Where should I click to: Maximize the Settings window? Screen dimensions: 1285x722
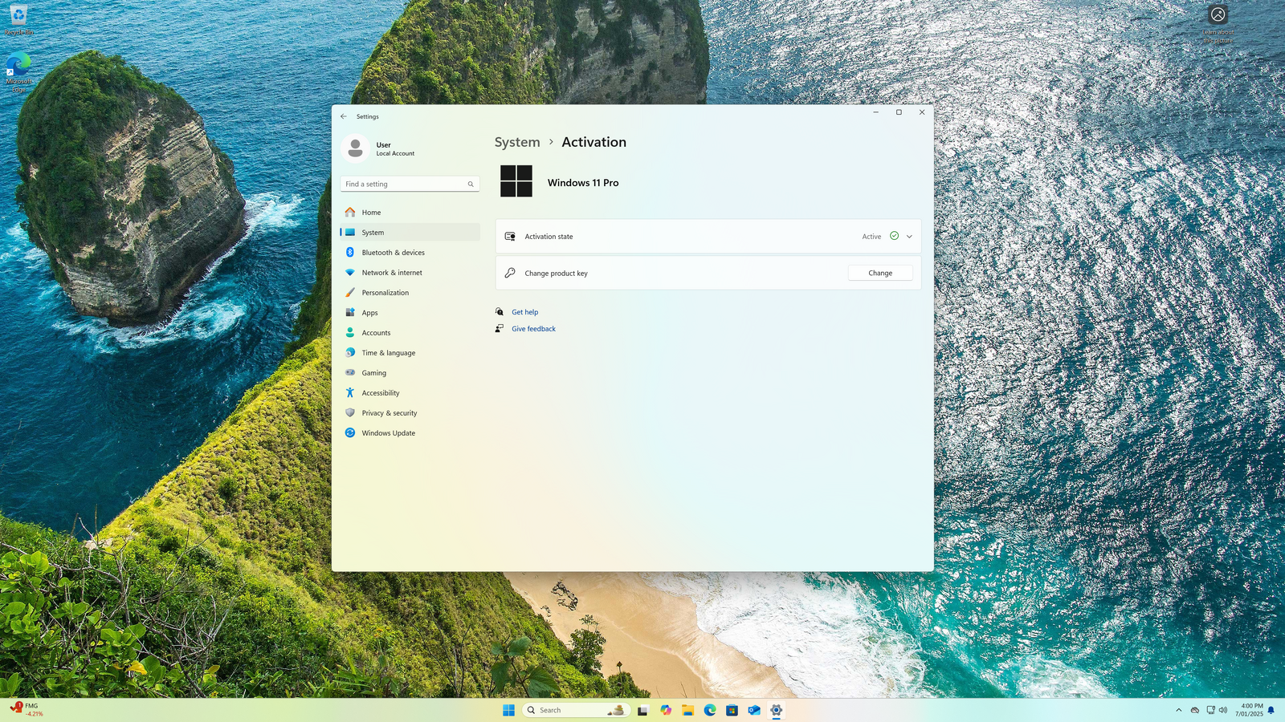tap(899, 112)
